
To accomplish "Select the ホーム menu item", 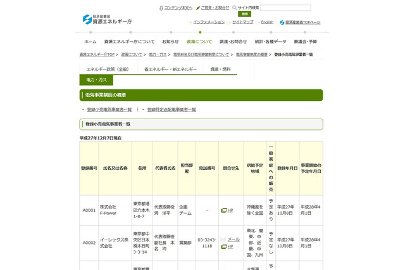I will click(x=90, y=42).
